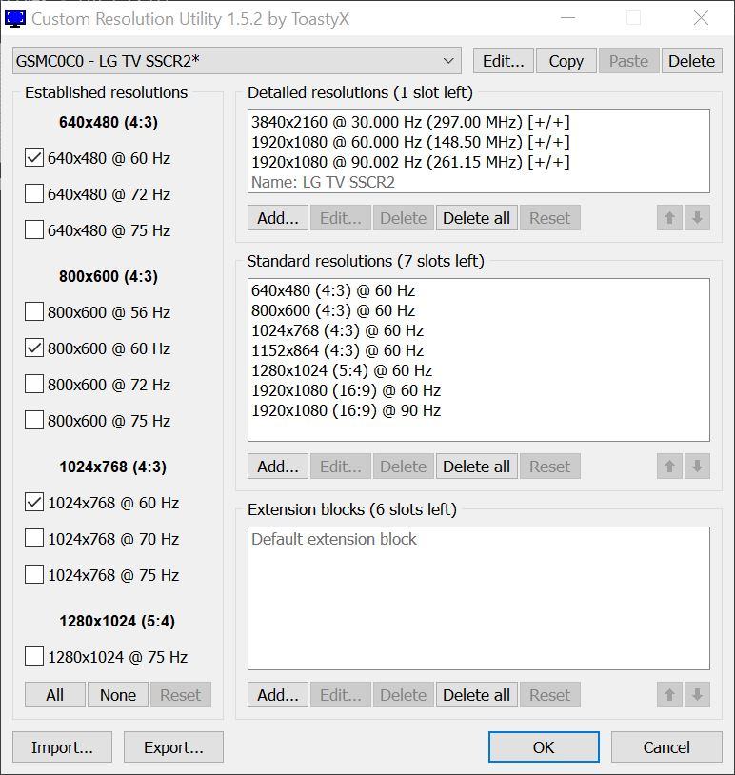Reset the detailed resolutions
Screen dimensions: 735x775
[550, 218]
